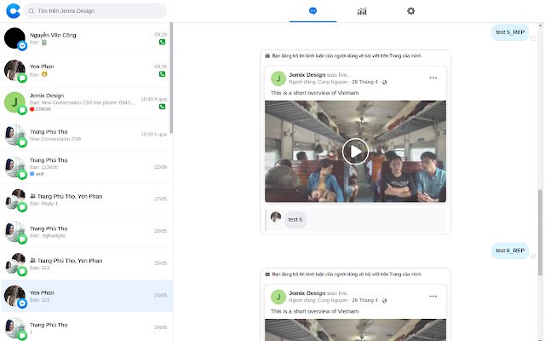Click green J avatar in second post header
545x341 pixels.
[x=278, y=298]
